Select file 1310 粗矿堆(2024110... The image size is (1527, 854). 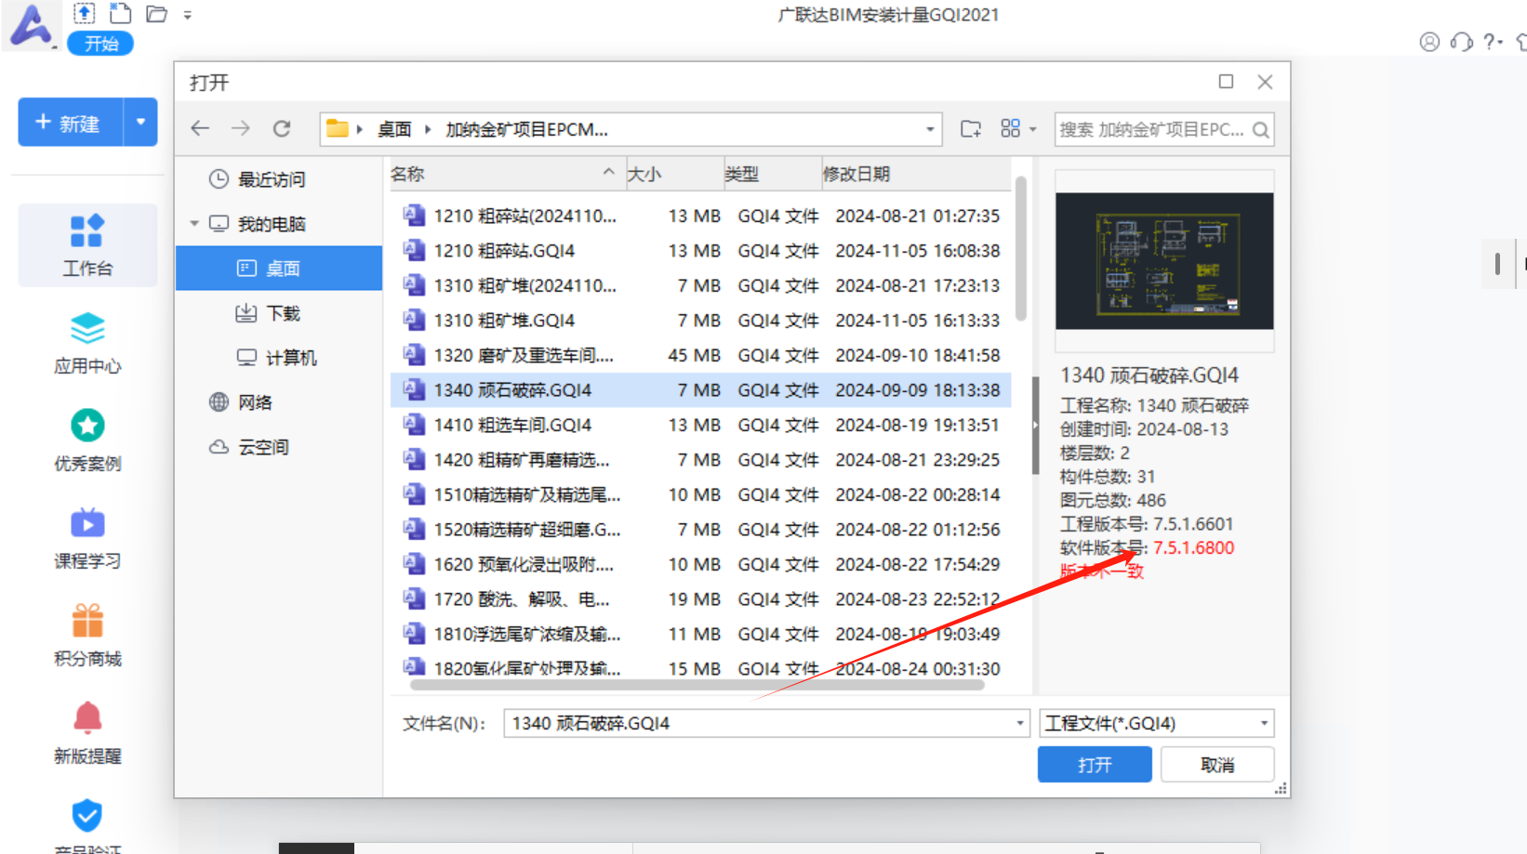701,285
